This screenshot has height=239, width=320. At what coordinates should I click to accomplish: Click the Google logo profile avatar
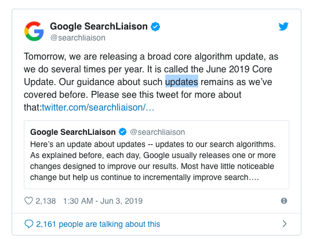pos(34,31)
